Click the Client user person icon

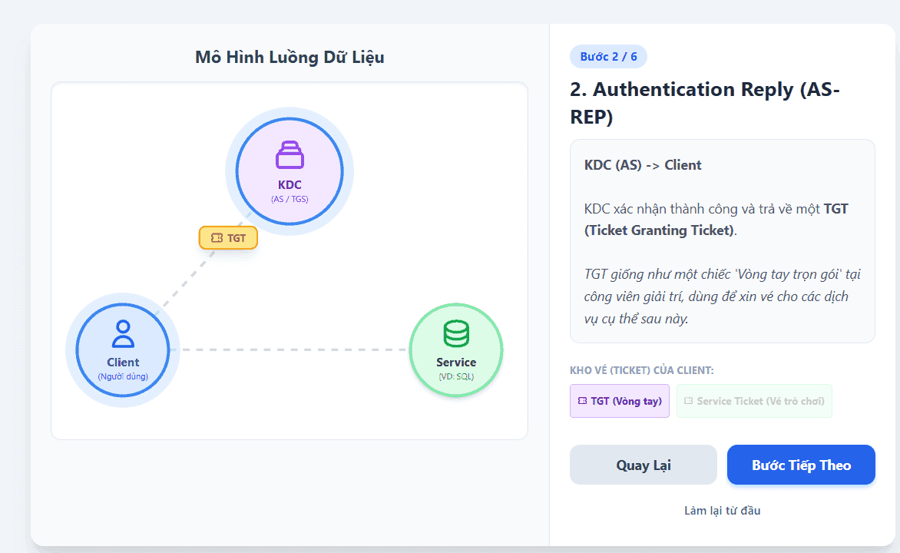pyautogui.click(x=123, y=334)
